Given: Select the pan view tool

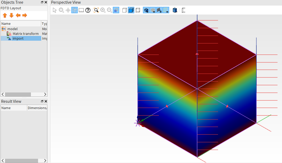Looking at the screenshot, I should pyautogui.click(x=68, y=10).
